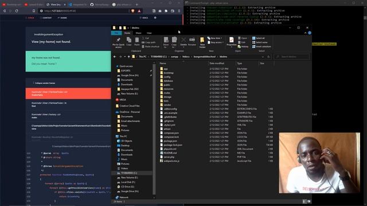Select OneDrive - Personal in navigation pane
This screenshot has width=367, height=206.
(x=130, y=112)
